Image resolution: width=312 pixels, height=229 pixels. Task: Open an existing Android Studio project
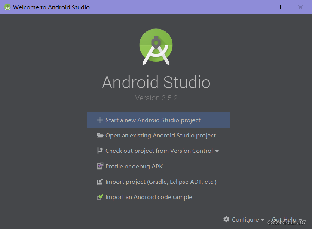point(158,135)
